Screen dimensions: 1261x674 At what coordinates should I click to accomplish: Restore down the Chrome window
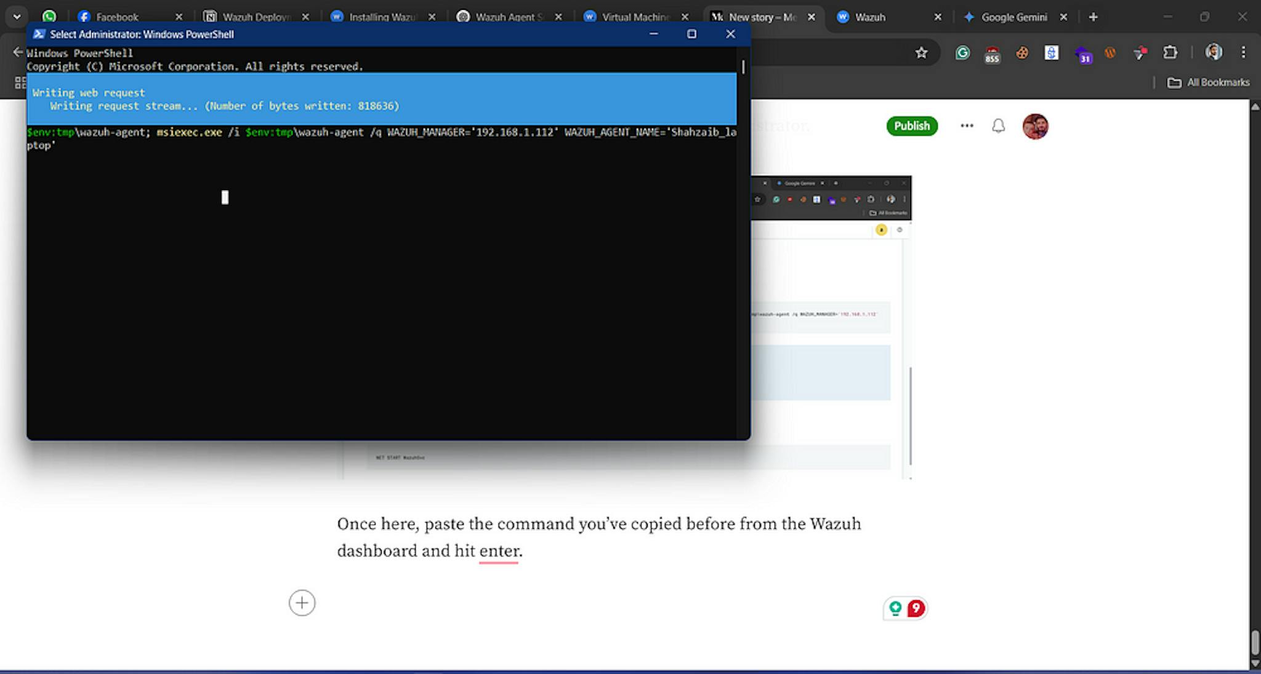point(1205,17)
